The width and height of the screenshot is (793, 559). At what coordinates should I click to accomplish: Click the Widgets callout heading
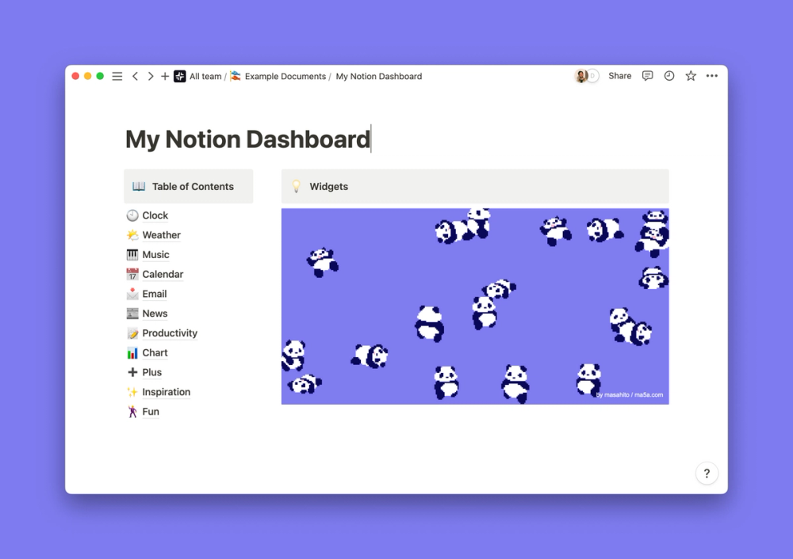329,186
